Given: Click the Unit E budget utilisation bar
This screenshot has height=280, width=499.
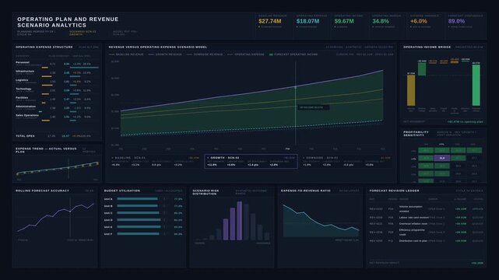Looking at the screenshot, I should 139,227.
